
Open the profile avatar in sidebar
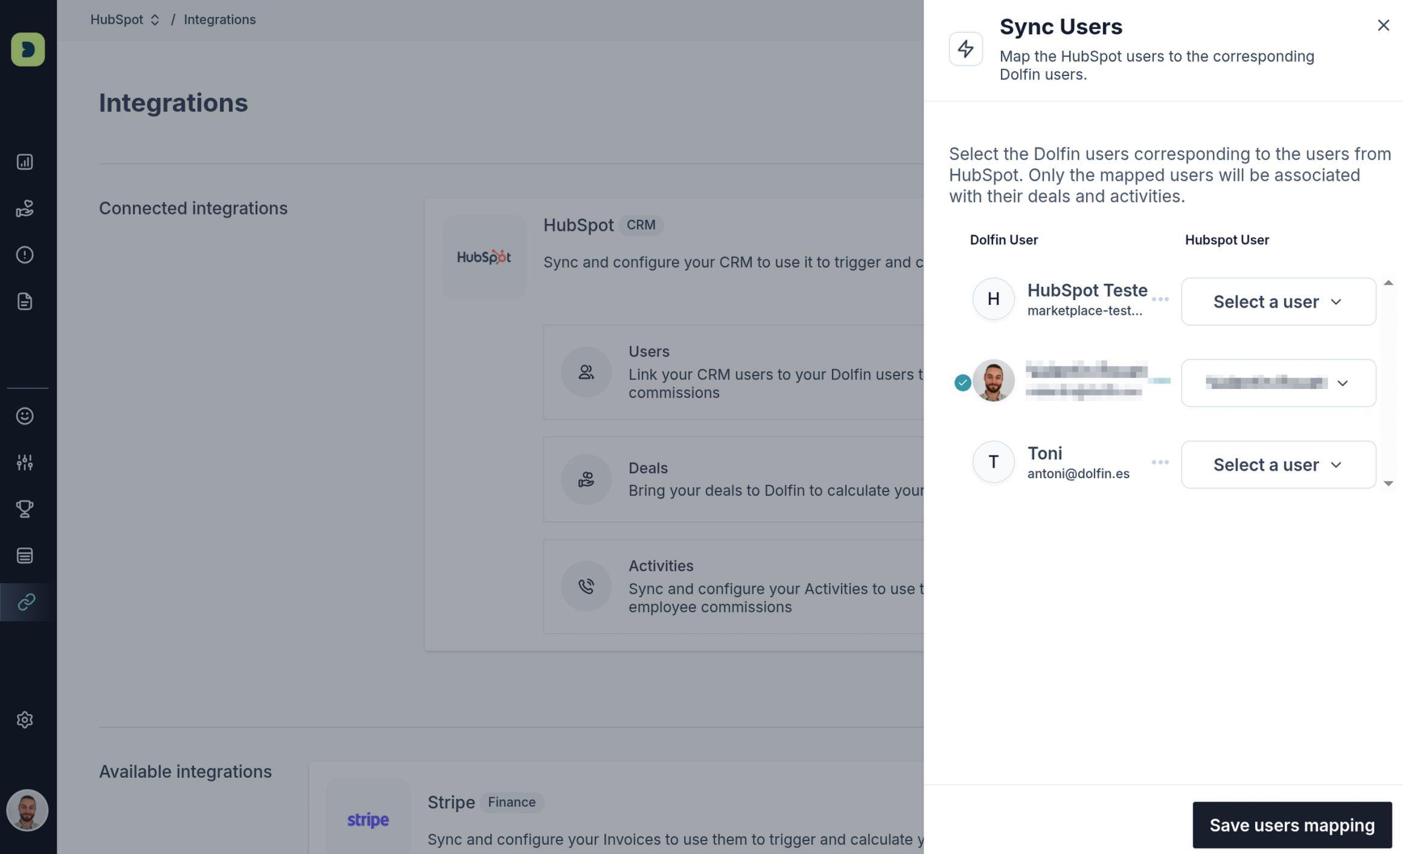click(x=27, y=810)
